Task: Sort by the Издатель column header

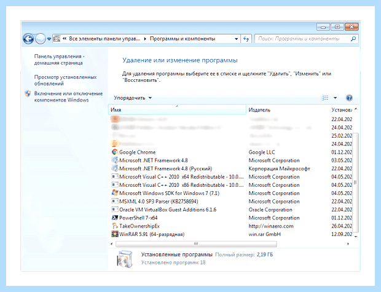Action: pyautogui.click(x=259, y=110)
